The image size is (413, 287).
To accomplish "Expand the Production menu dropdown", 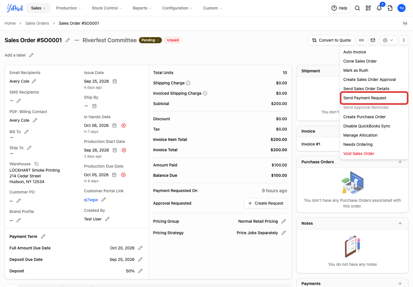I will click(x=69, y=8).
